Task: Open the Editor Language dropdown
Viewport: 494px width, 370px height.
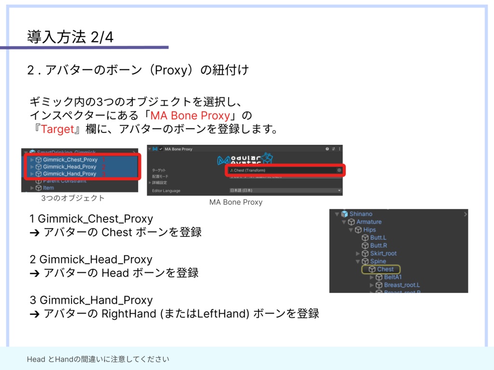Action: coord(285,190)
